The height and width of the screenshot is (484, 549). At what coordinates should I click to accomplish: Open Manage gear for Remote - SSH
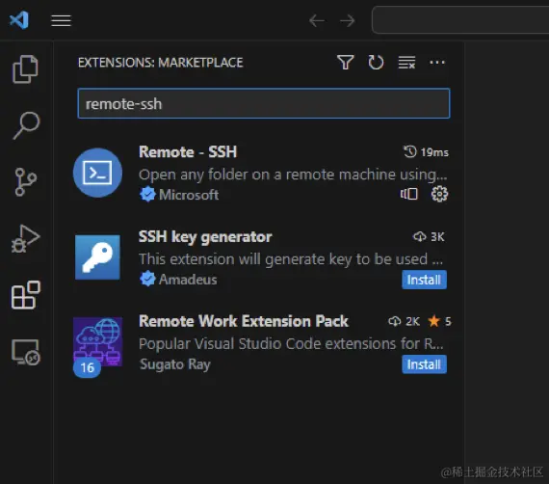tap(439, 194)
